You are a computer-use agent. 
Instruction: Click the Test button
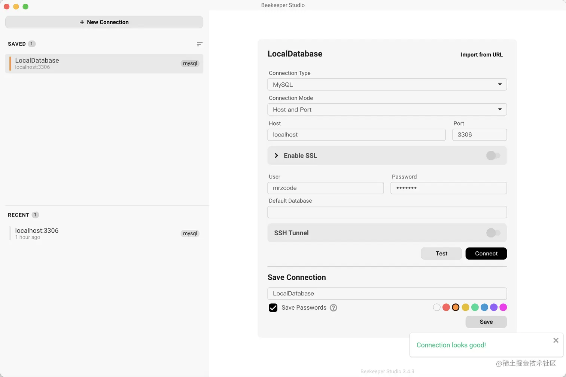click(441, 254)
